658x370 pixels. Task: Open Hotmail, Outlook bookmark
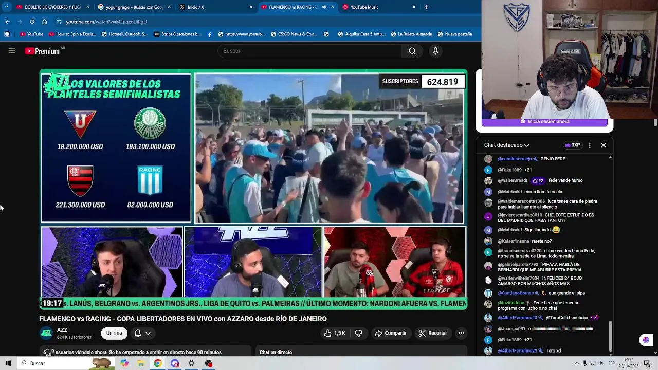tap(124, 34)
